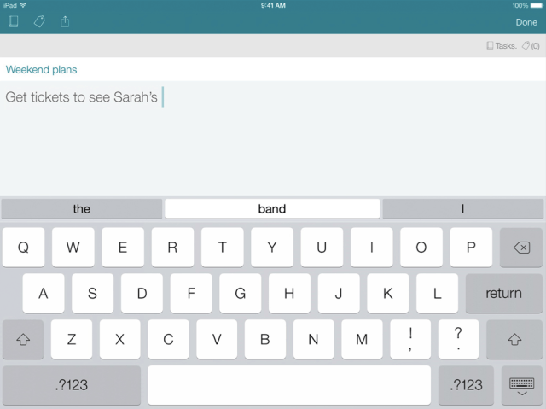Toggle the left Shift key
This screenshot has width=546, height=409.
click(23, 339)
